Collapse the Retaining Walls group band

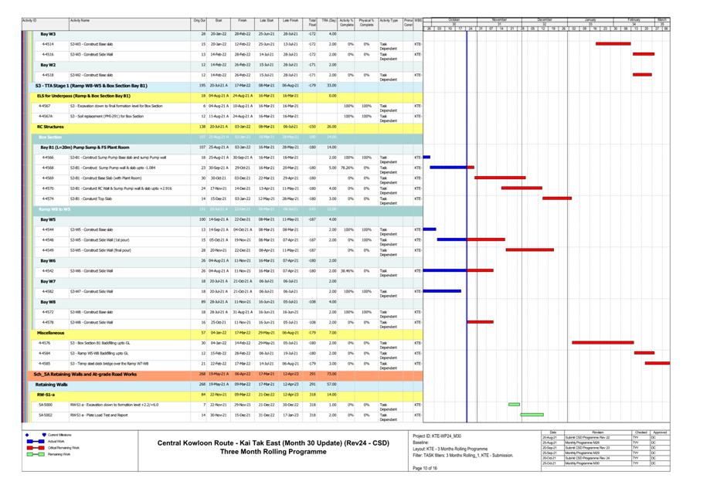[x=51, y=384]
